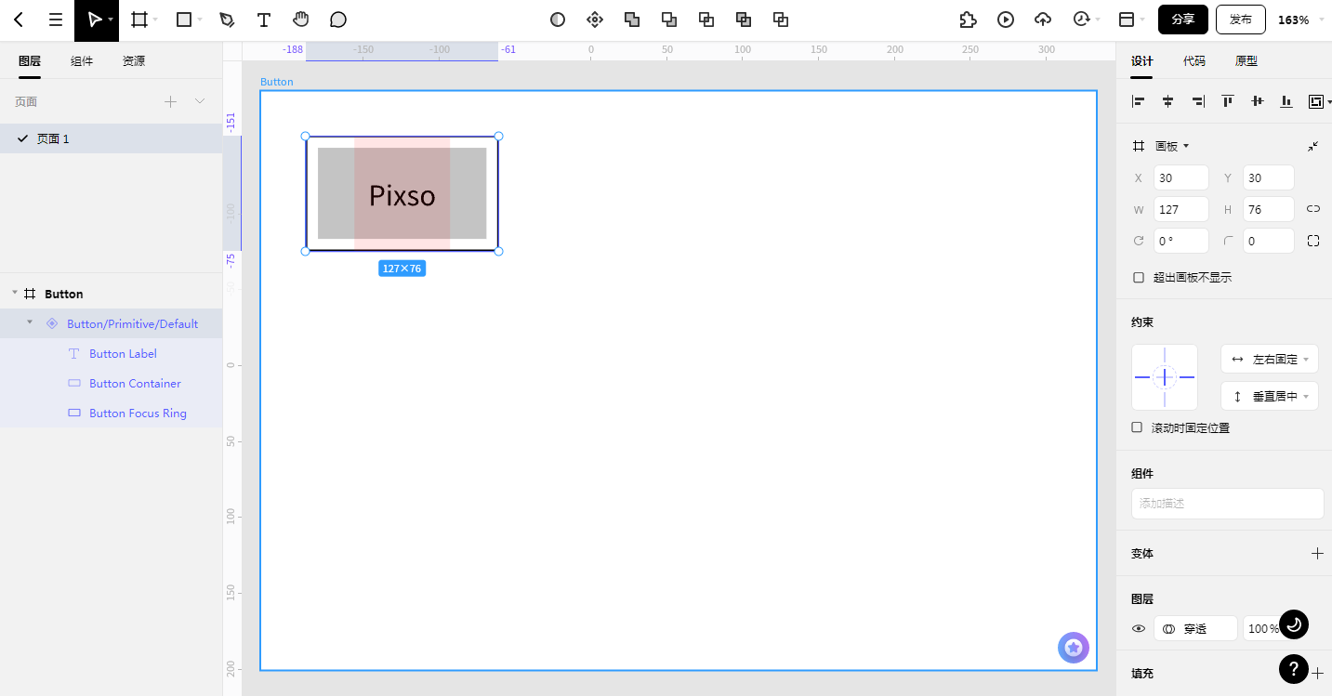Image resolution: width=1332 pixels, height=696 pixels.
Task: Click the 分享 share button
Action: coord(1183,20)
